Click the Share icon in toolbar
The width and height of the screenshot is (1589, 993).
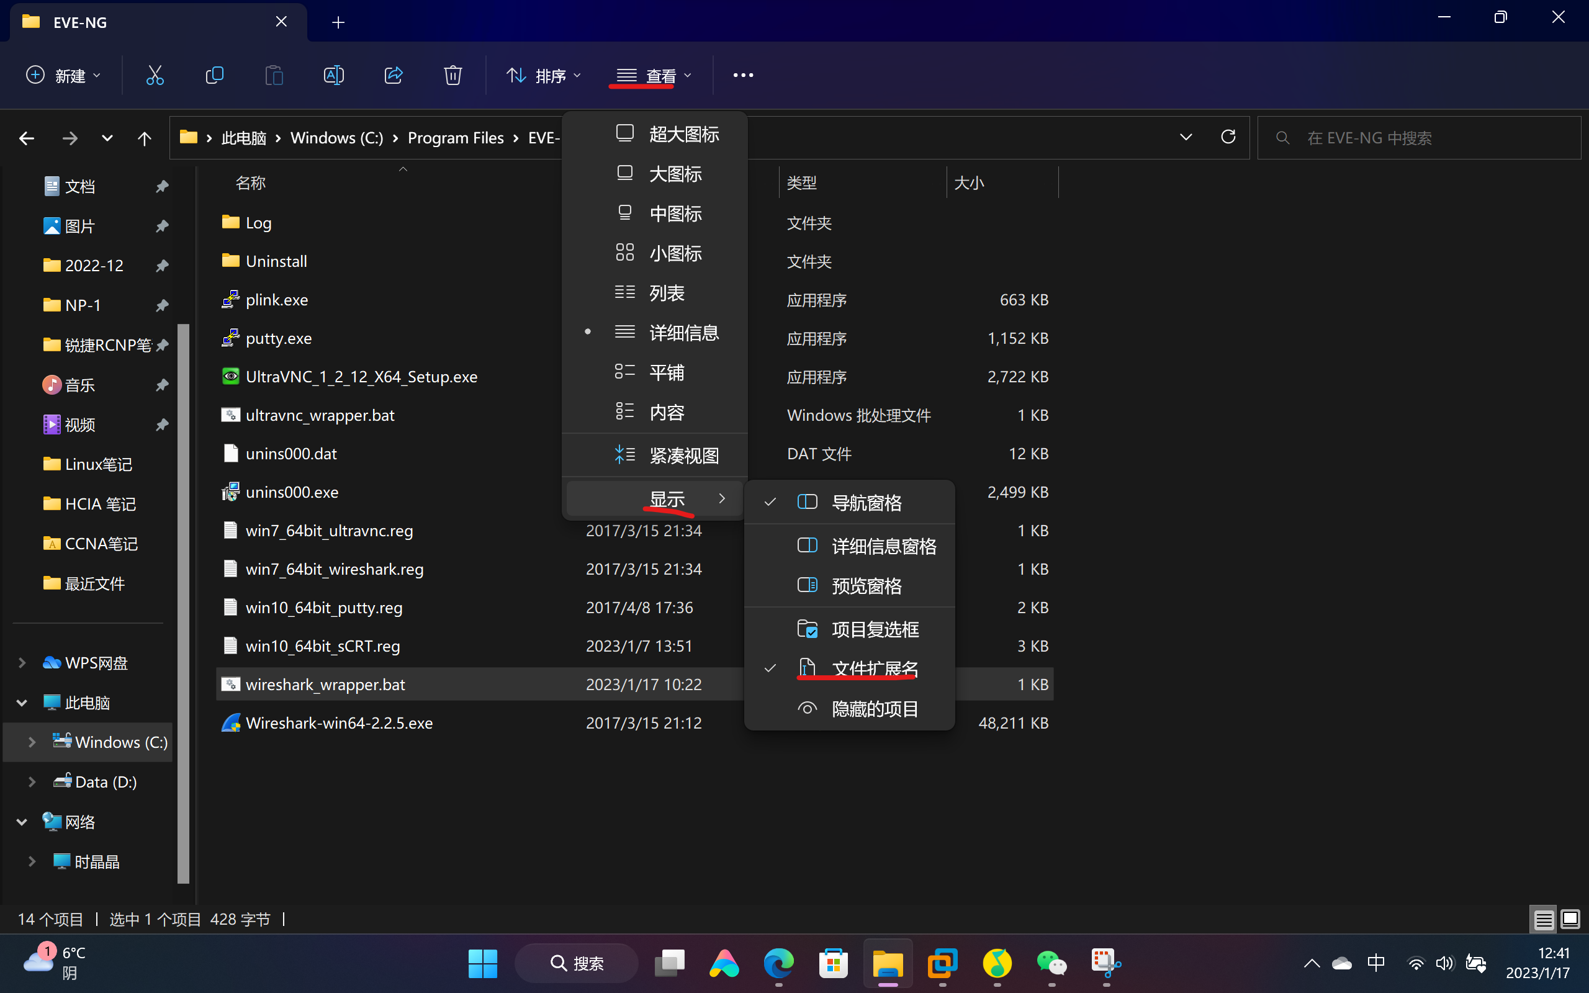click(x=394, y=76)
